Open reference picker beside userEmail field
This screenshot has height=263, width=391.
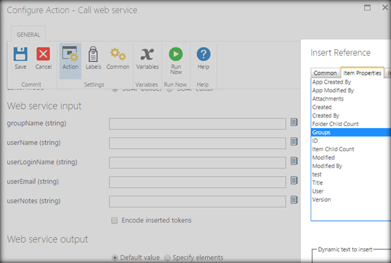(294, 181)
